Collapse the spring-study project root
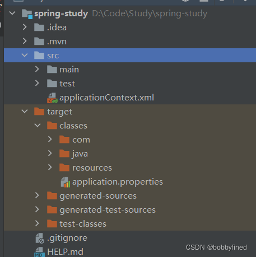Image resolution: width=256 pixels, height=257 pixels. [12, 13]
